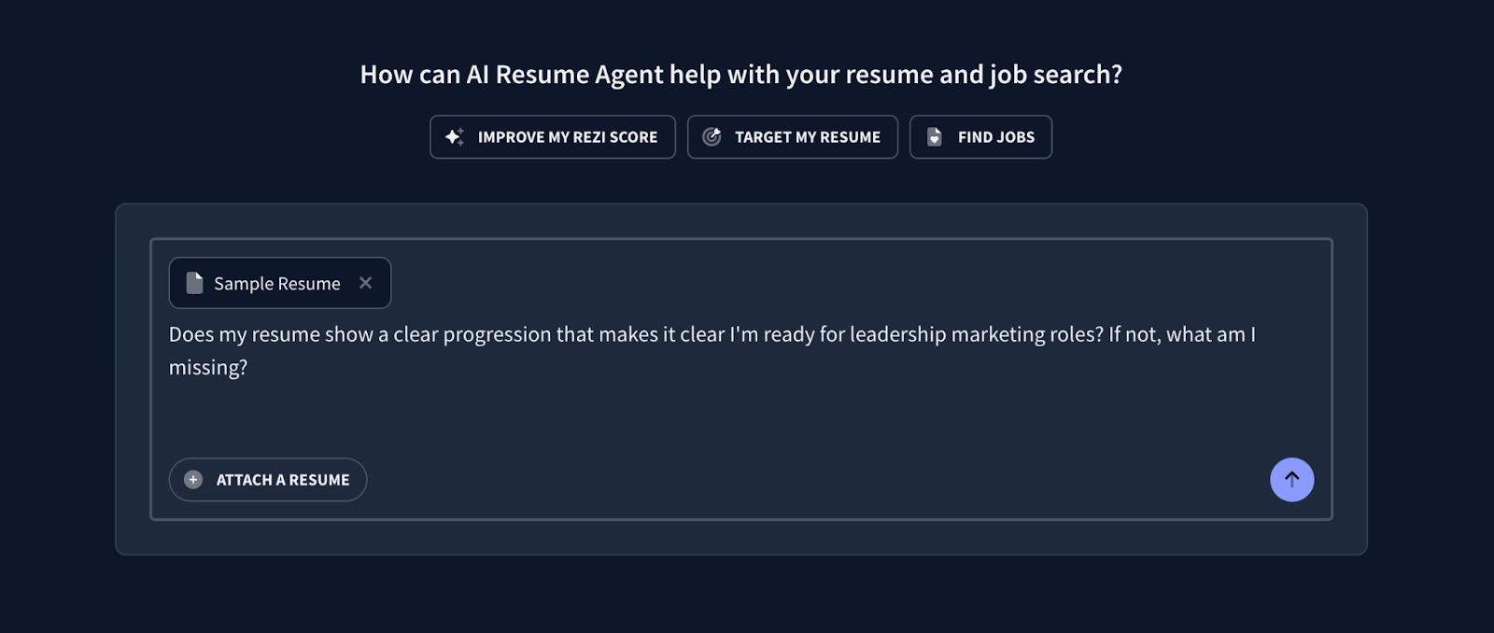This screenshot has width=1494, height=633.
Task: Remove the Sample Resume attachment with the X
Action: (365, 282)
